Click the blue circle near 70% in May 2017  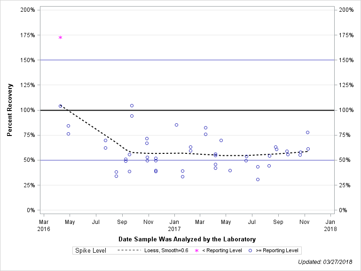221,140
